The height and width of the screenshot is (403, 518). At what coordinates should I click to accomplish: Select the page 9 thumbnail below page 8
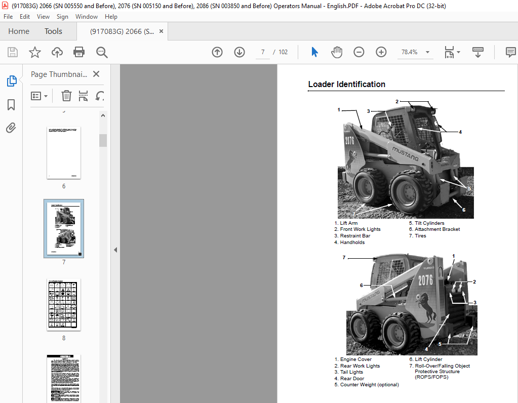tap(64, 379)
